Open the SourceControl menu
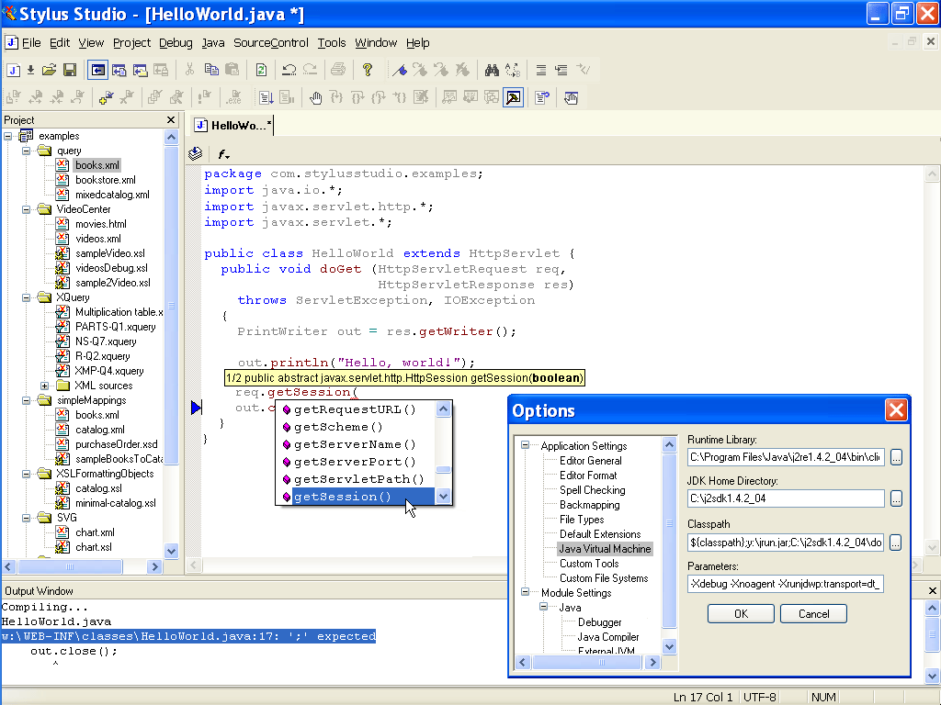Viewport: 941px width, 705px height. 270,42
